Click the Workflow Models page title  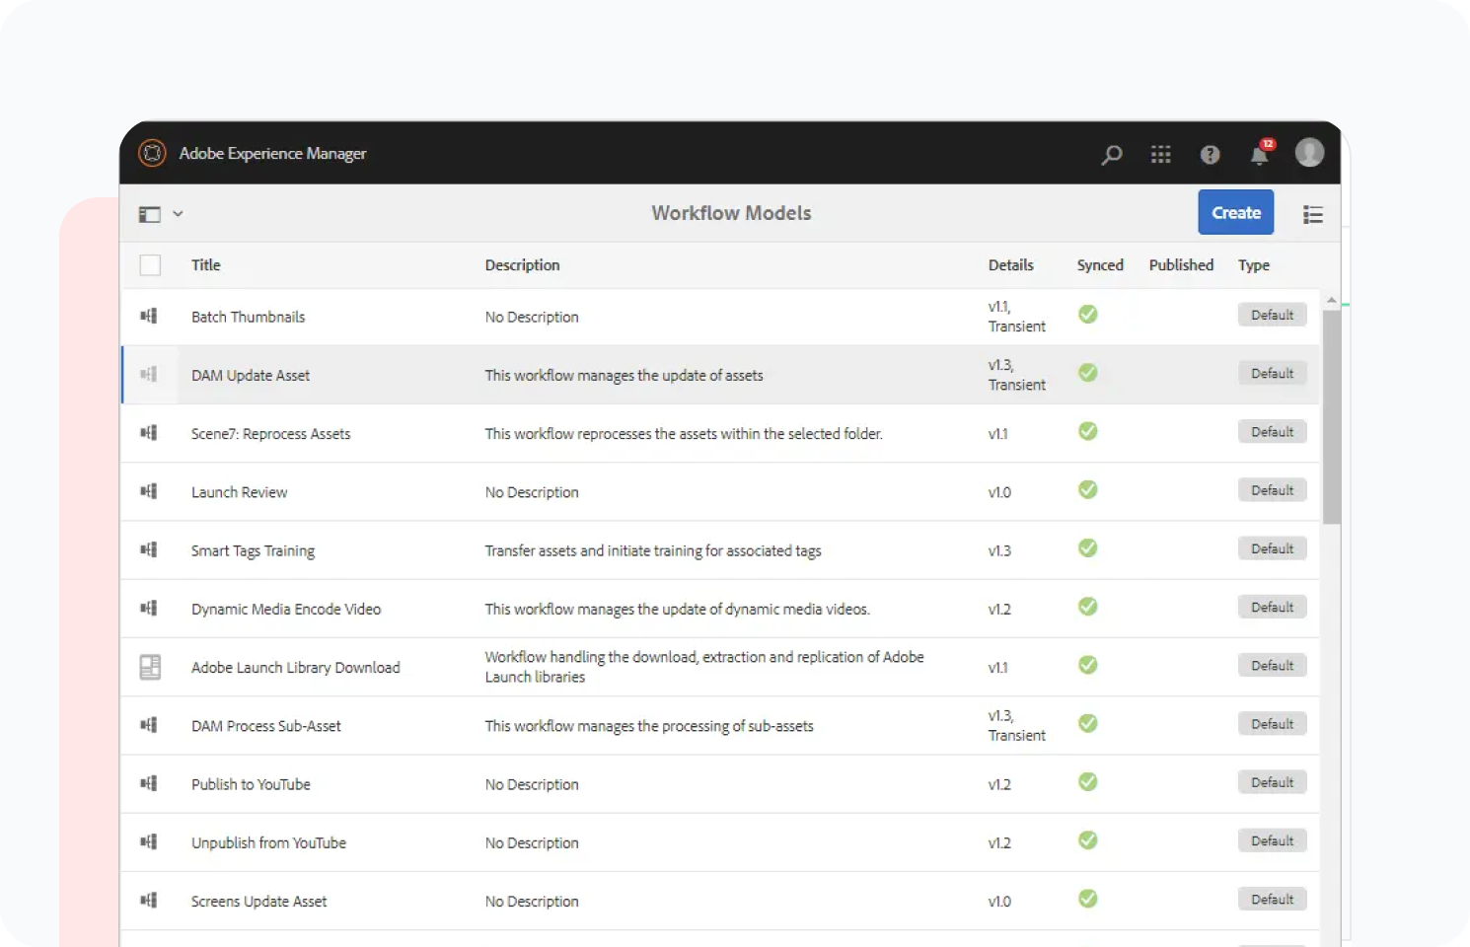point(731,212)
